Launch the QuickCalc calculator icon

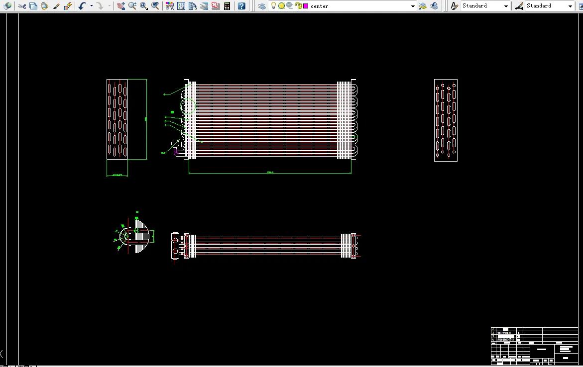tap(227, 6)
